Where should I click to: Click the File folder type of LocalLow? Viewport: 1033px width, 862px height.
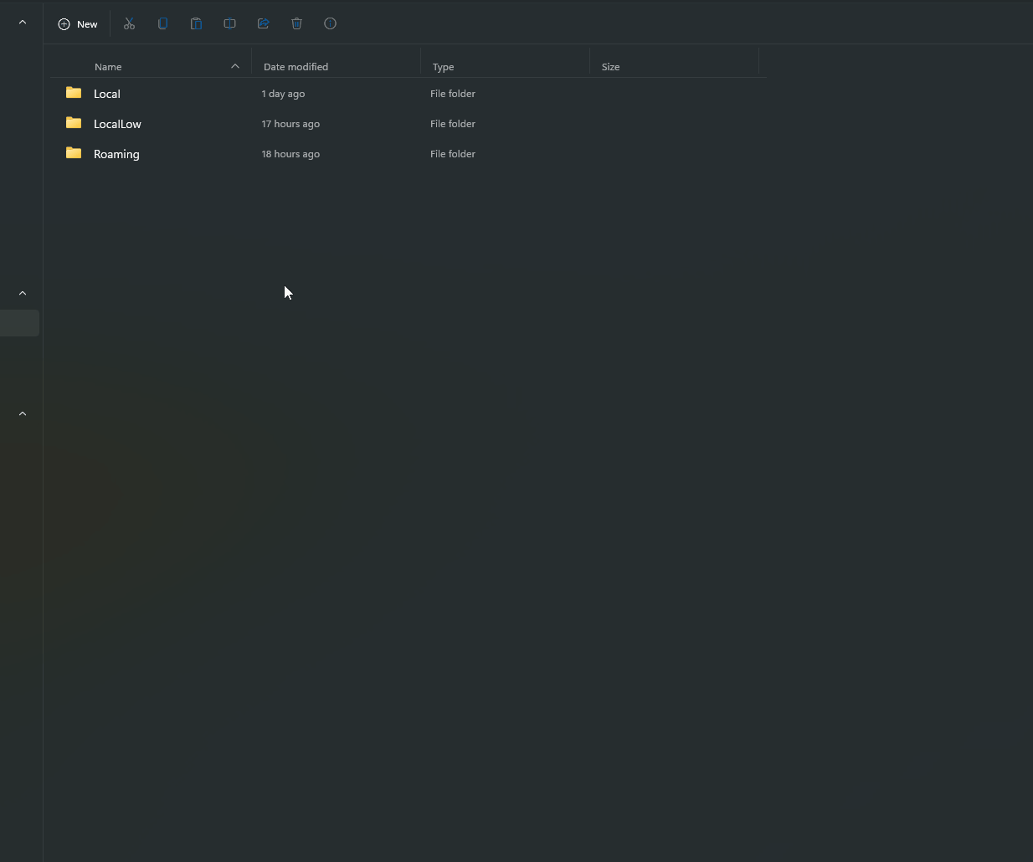click(x=453, y=124)
